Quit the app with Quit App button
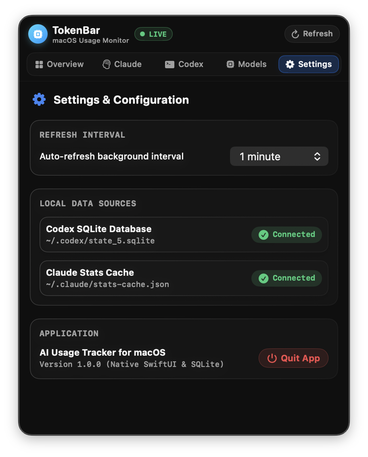 click(x=293, y=358)
